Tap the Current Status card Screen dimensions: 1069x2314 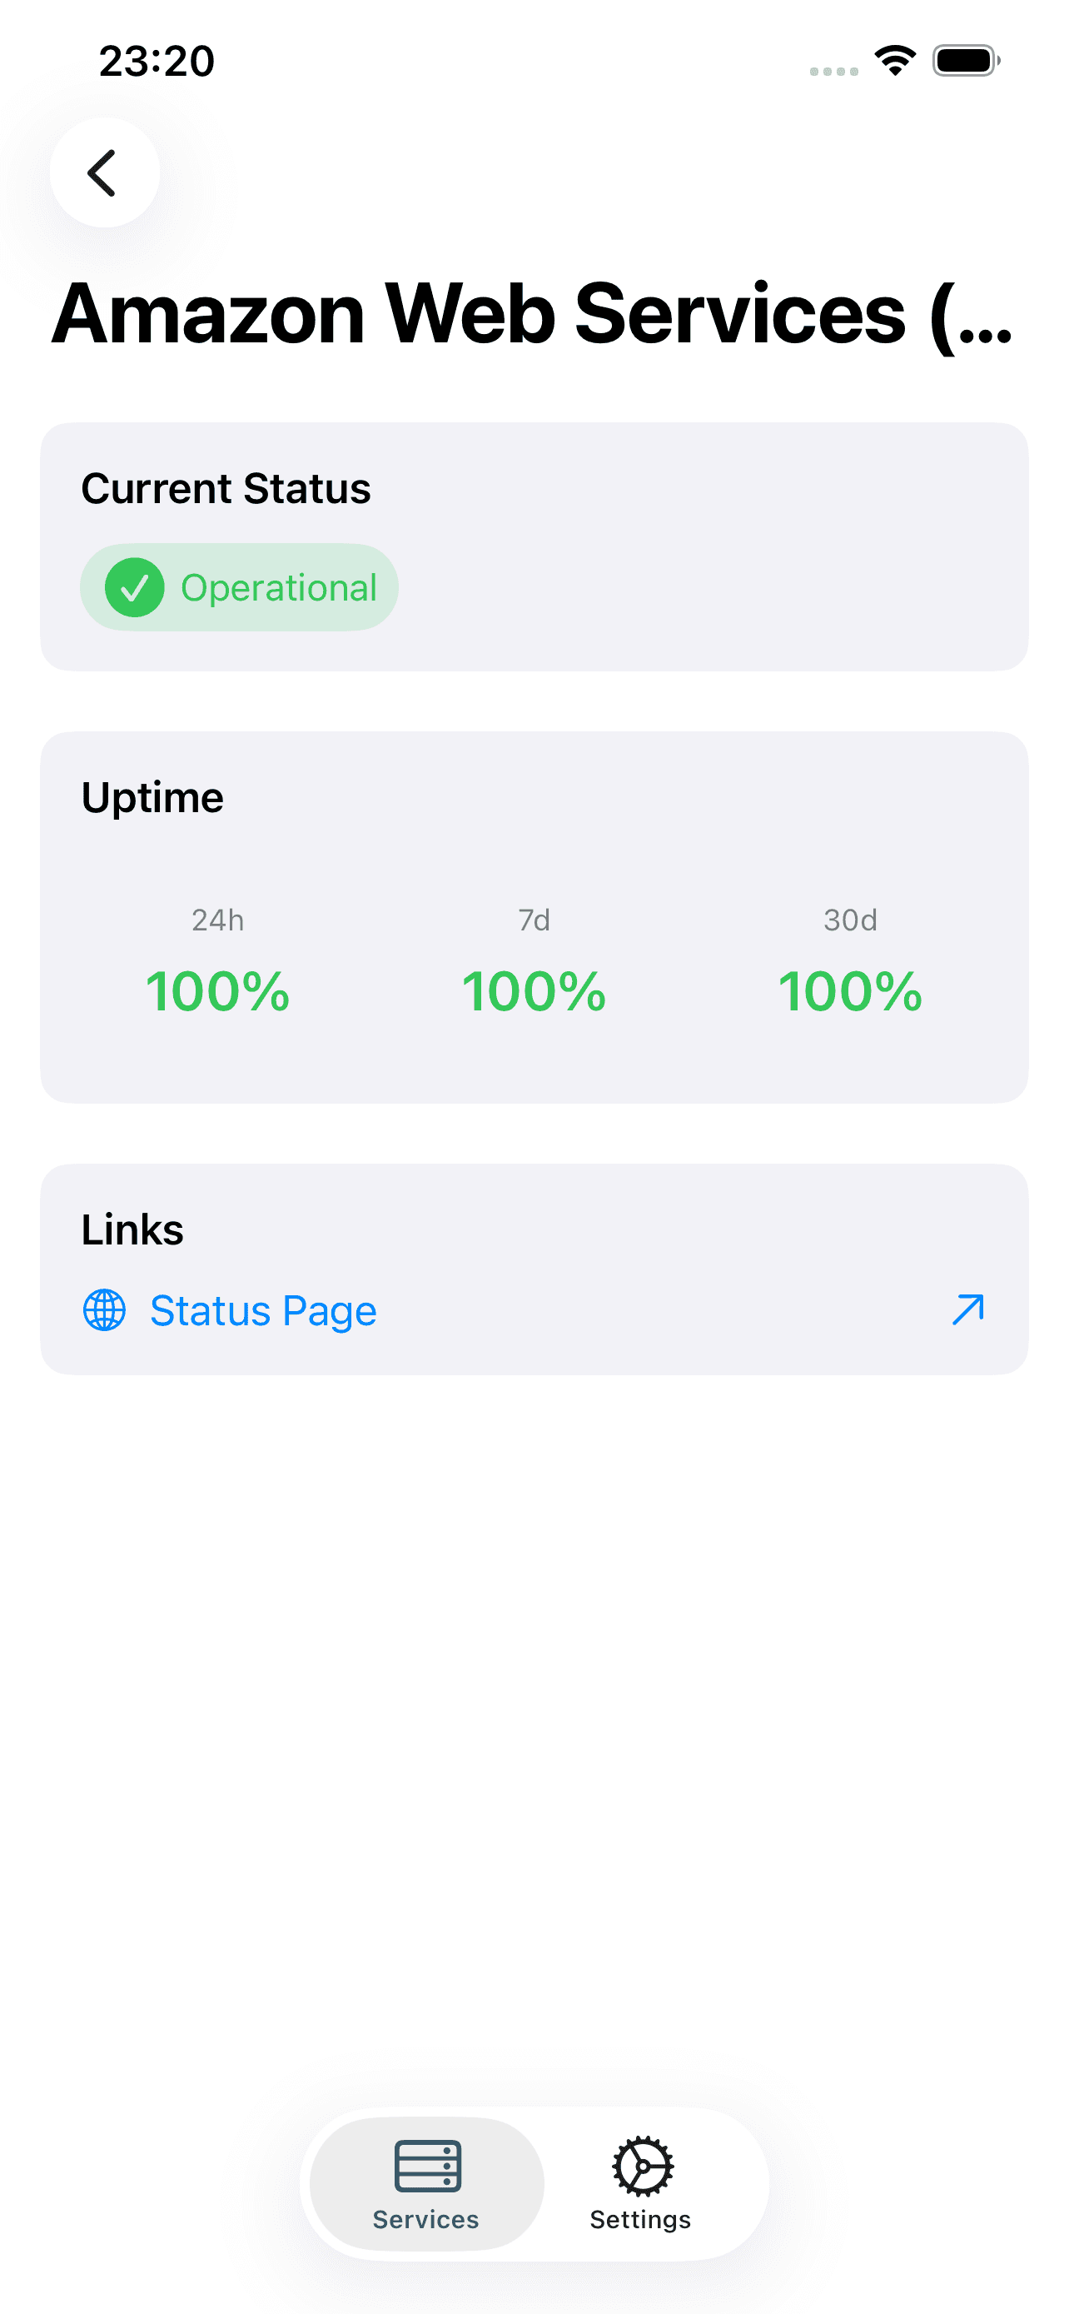point(535,546)
